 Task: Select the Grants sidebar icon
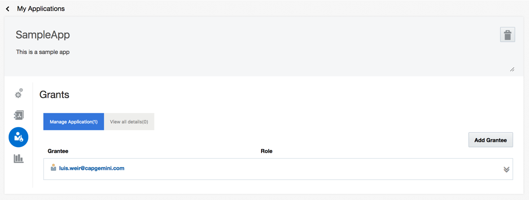click(19, 137)
